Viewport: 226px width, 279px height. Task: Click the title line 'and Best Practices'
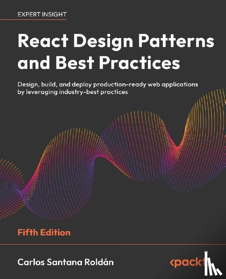[x=99, y=62]
